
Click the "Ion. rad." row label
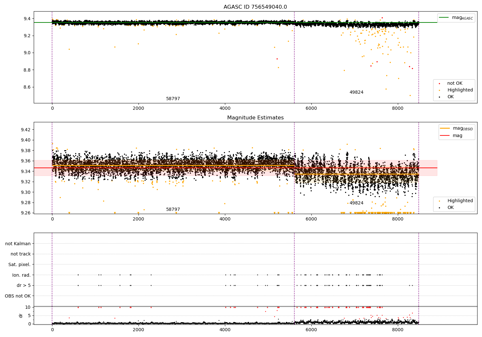pos(22,275)
